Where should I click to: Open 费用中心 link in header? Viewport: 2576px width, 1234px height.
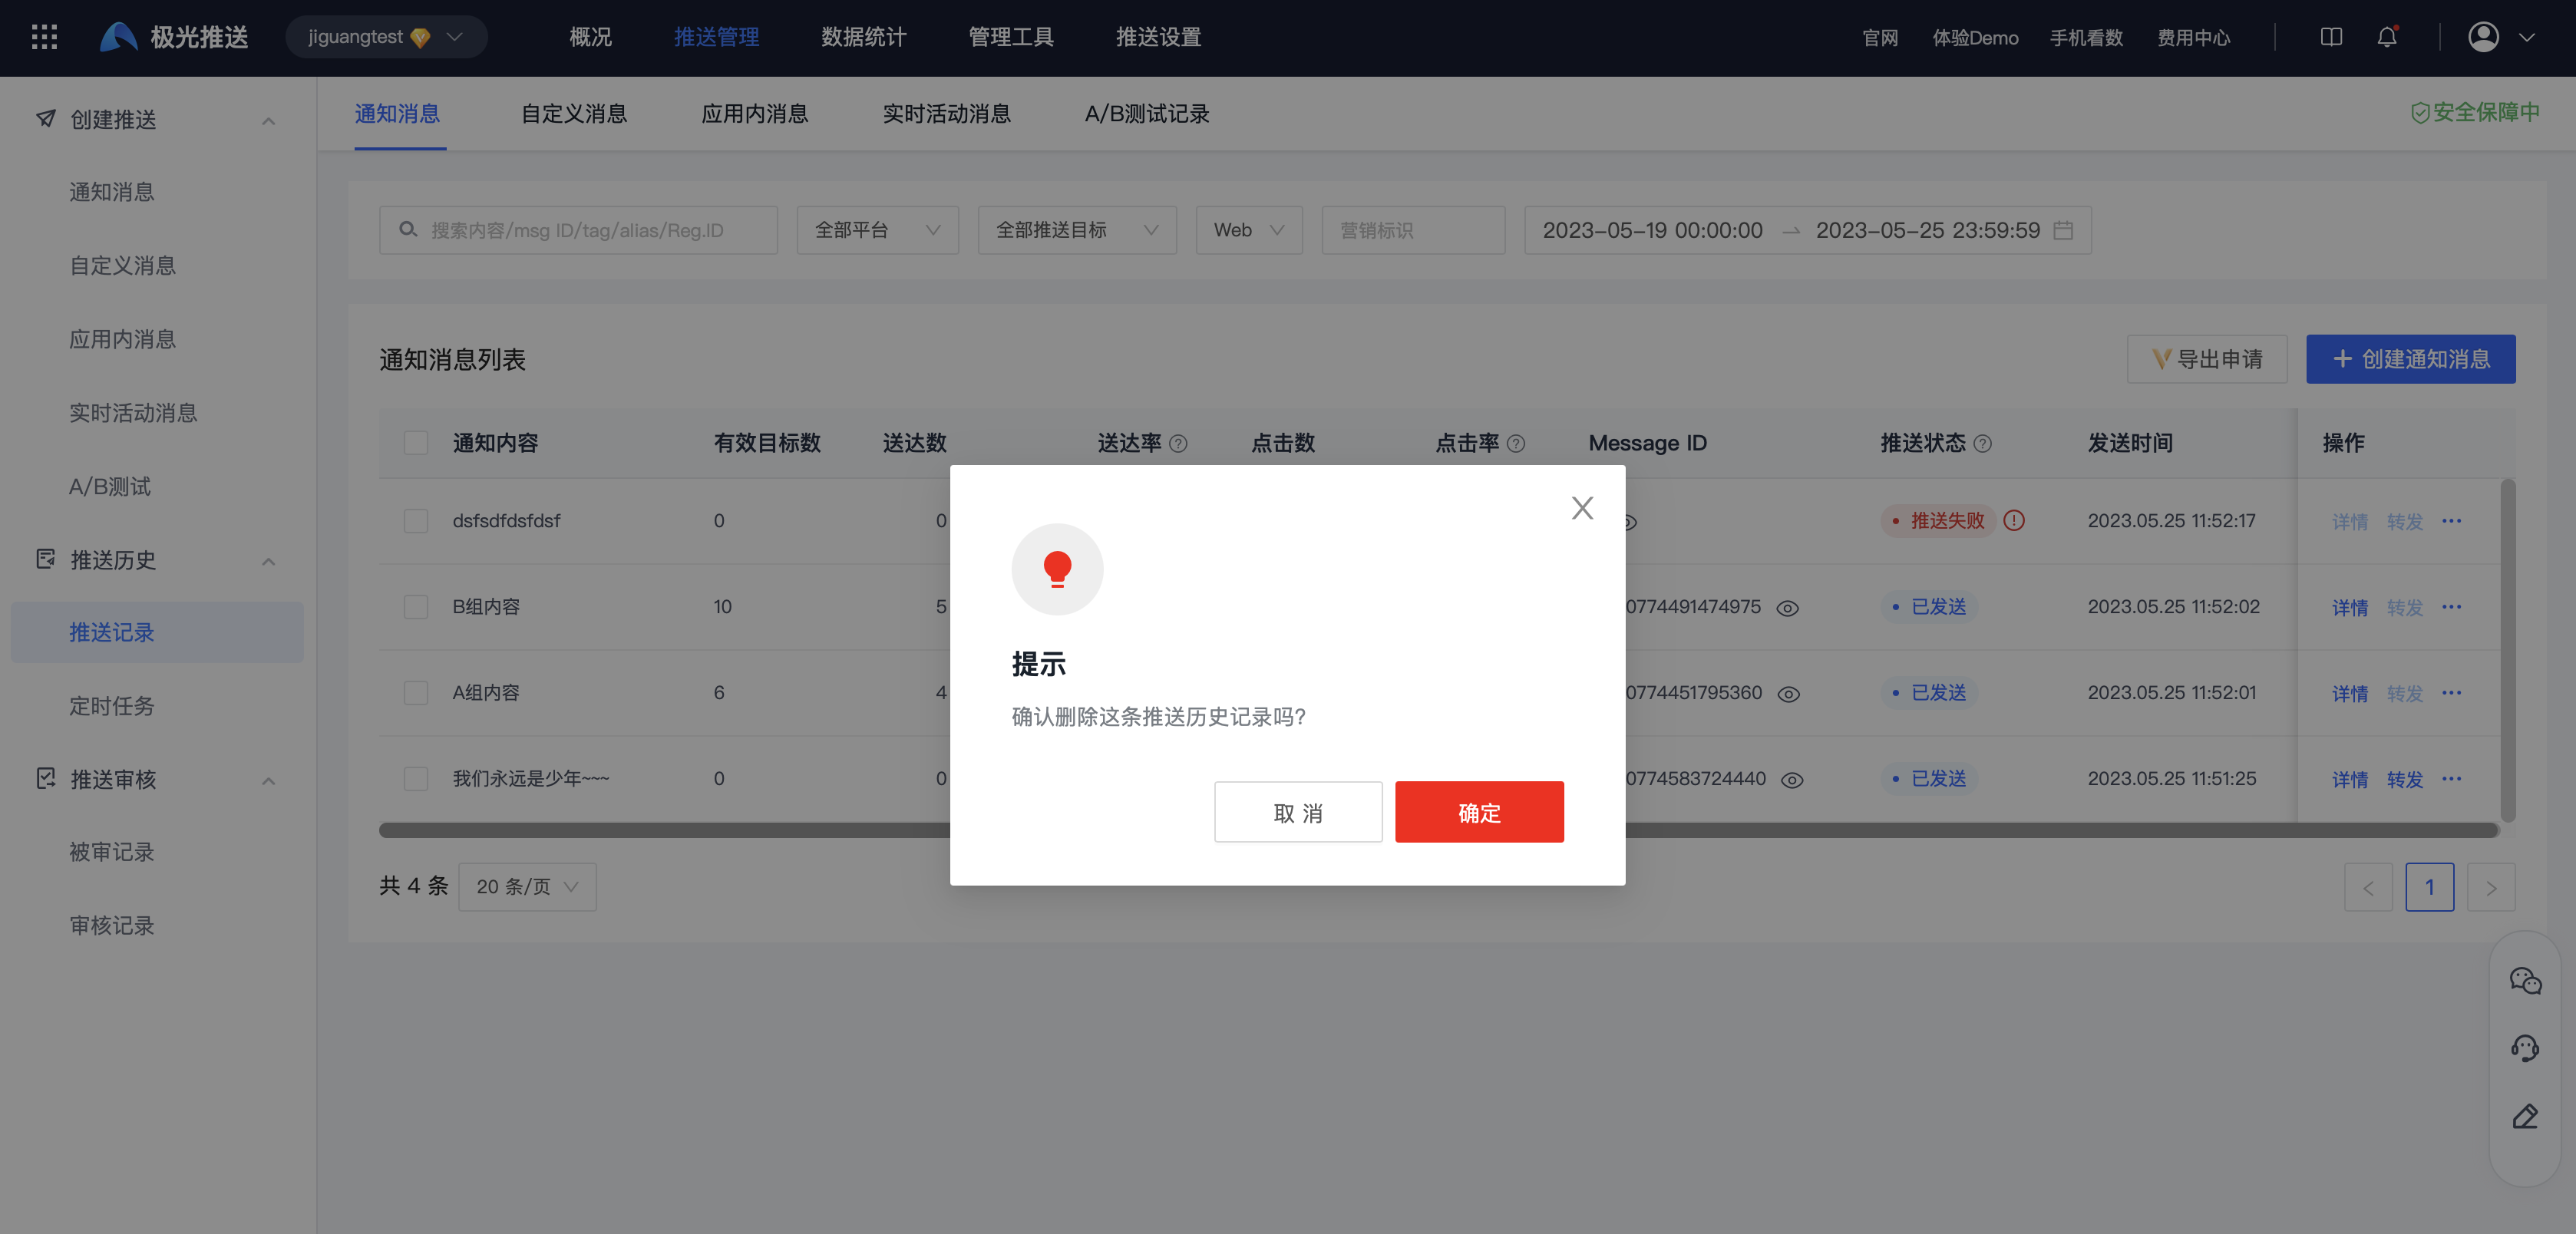coord(2193,37)
